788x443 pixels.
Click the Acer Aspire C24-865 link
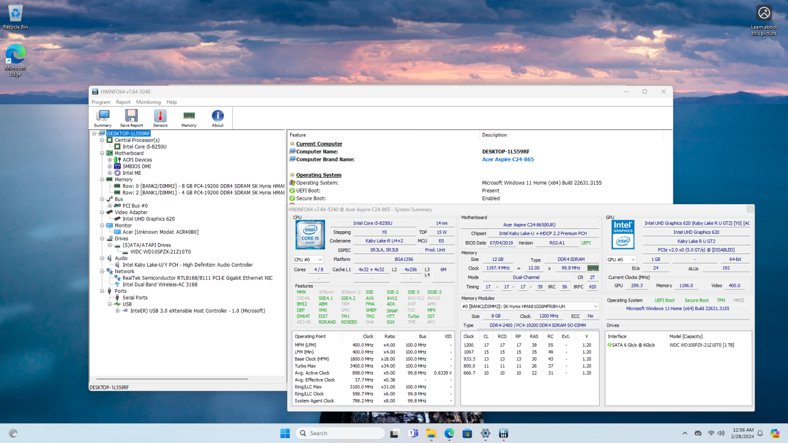click(x=508, y=159)
